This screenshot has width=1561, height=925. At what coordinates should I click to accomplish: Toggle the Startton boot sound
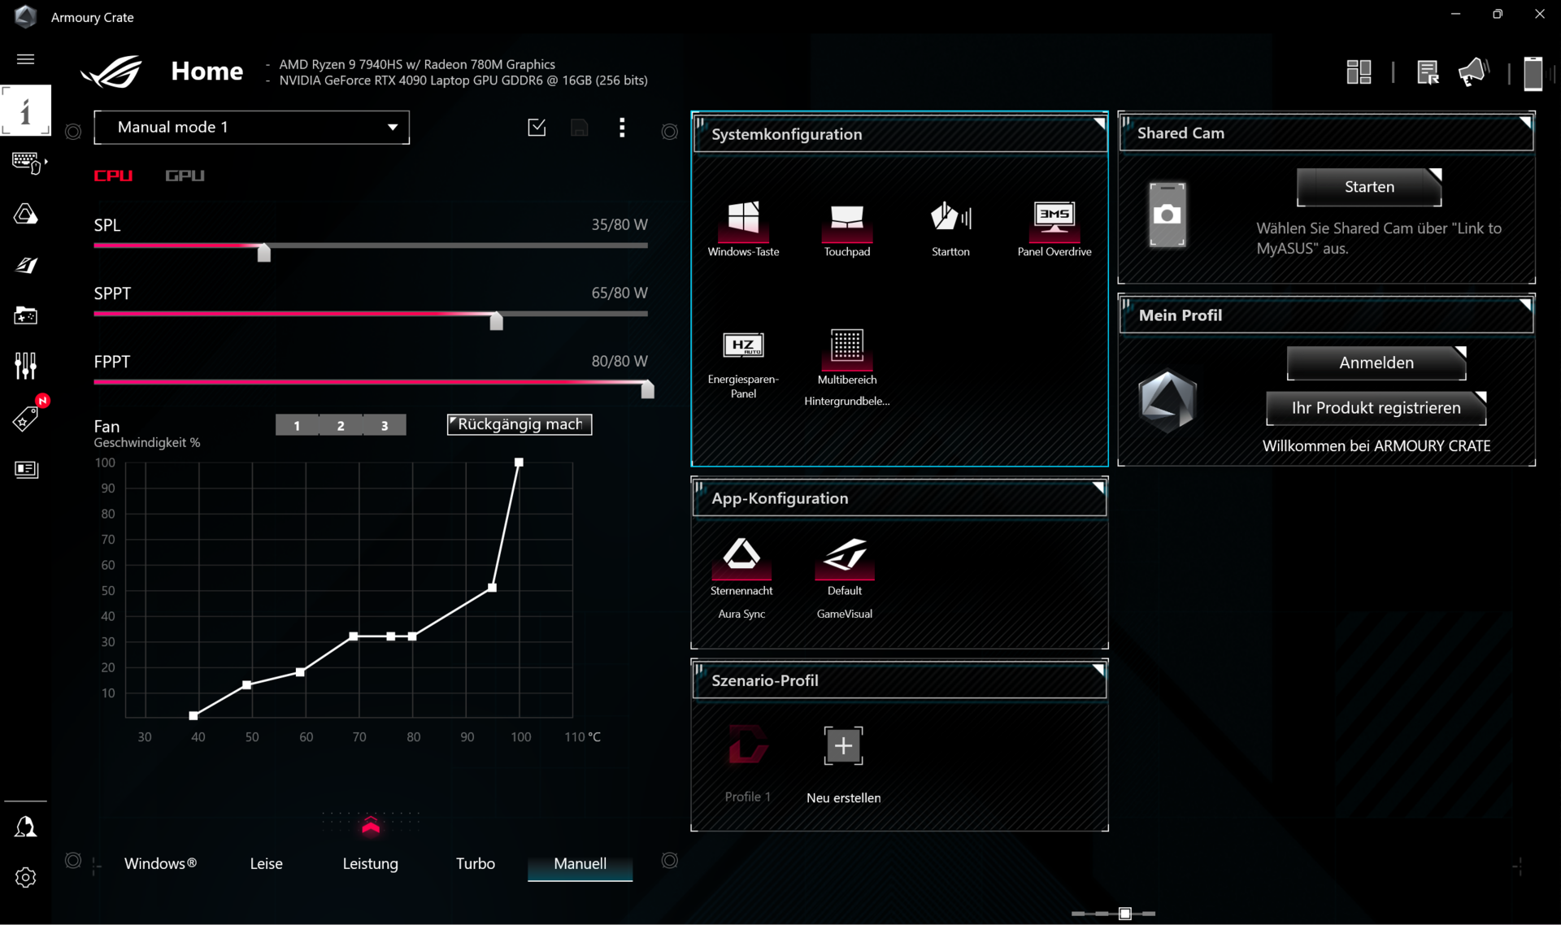(x=950, y=219)
